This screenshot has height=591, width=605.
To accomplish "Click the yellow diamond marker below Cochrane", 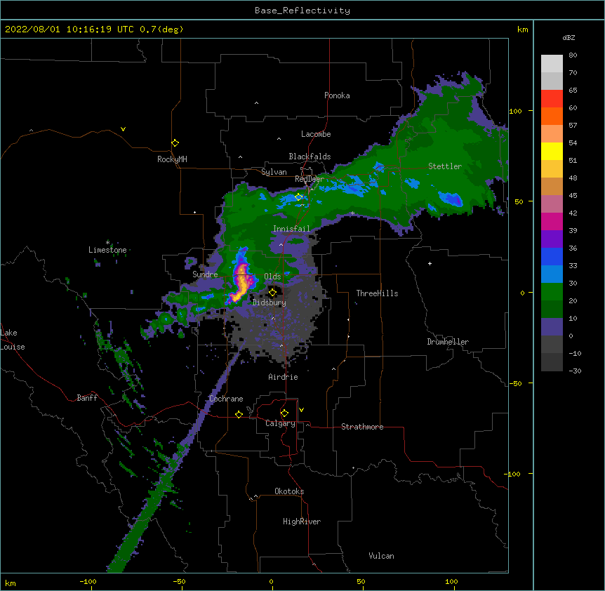I will click(x=239, y=414).
